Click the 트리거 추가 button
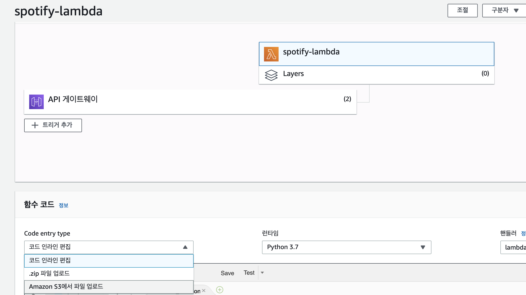The width and height of the screenshot is (526, 295). click(x=53, y=125)
